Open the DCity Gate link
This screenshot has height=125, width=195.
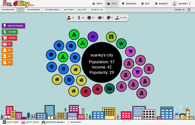coord(11,122)
